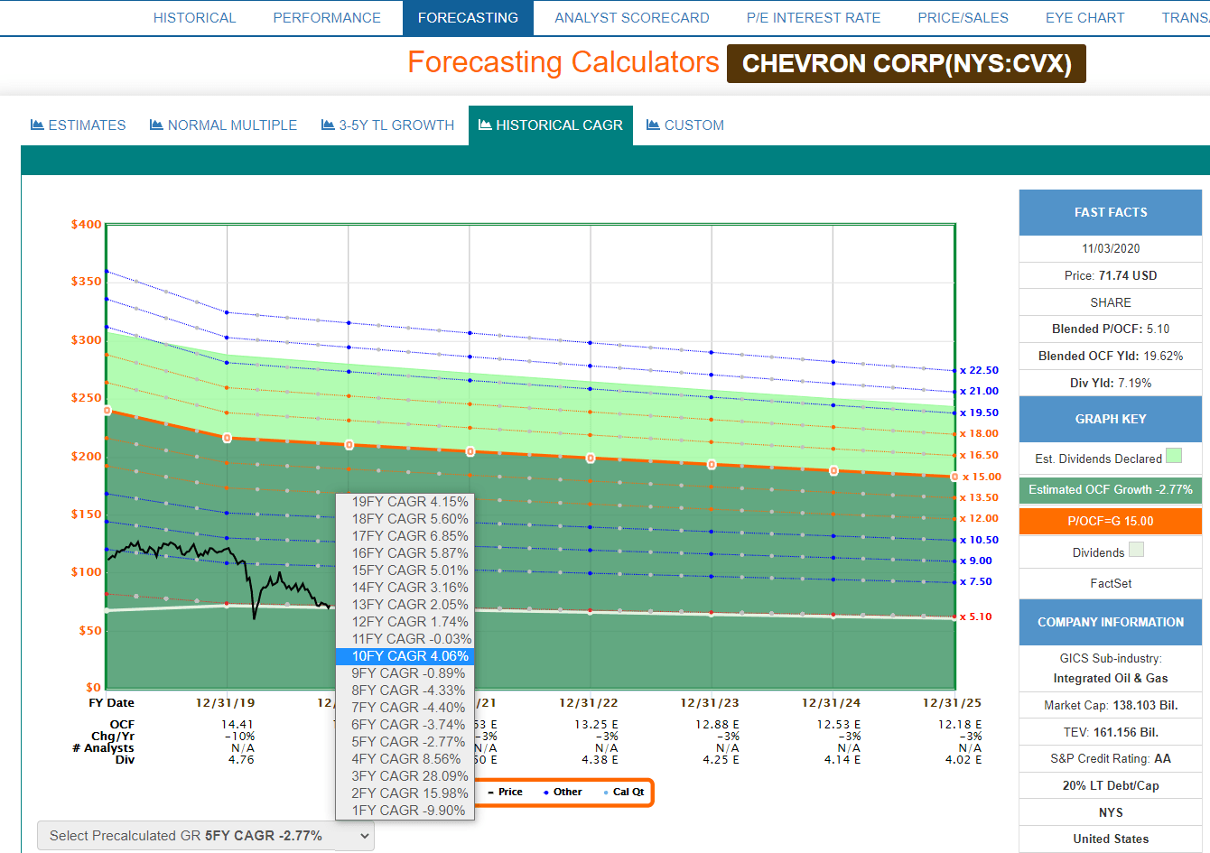Choose 15FY CAGR 5.01% option
Screen dimensions: 1210x853
tap(405, 570)
